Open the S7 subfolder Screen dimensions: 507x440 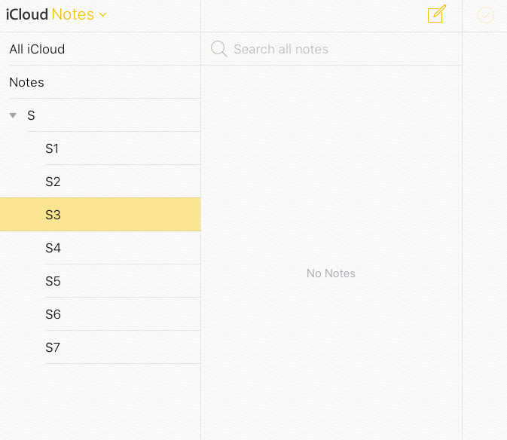pyautogui.click(x=100, y=347)
